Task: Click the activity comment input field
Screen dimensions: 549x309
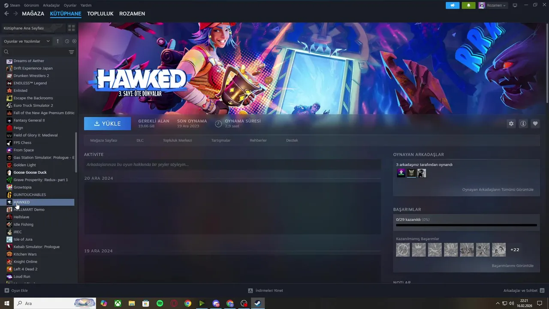Action: click(232, 164)
